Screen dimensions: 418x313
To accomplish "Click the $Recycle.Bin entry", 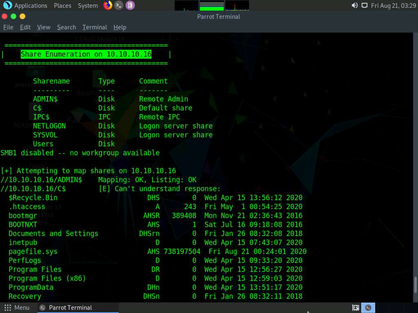I will pos(33,198).
